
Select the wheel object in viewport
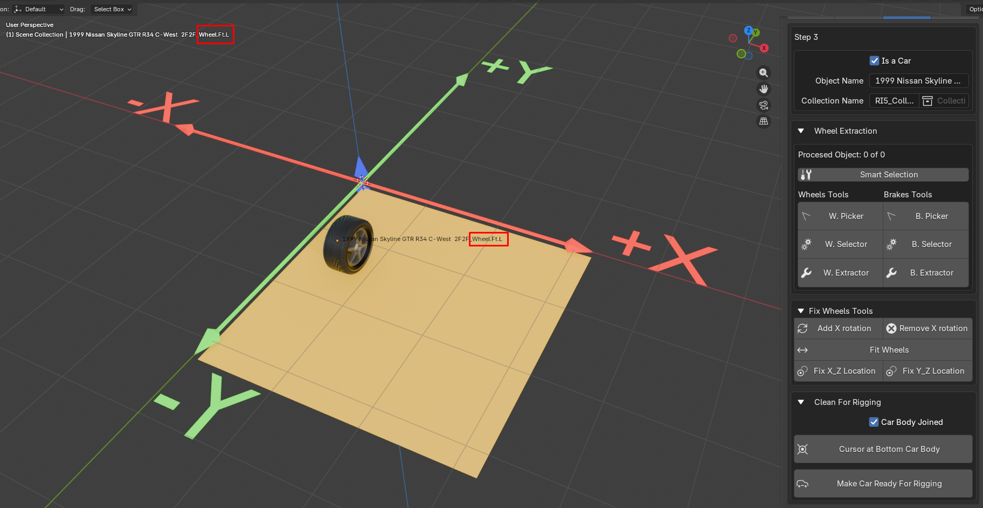pyautogui.click(x=348, y=244)
